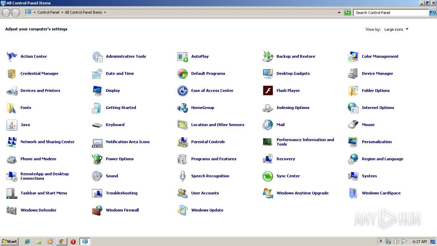This screenshot has width=437, height=246.
Task: Click the Ease of Access Center icon
Action: click(x=183, y=91)
